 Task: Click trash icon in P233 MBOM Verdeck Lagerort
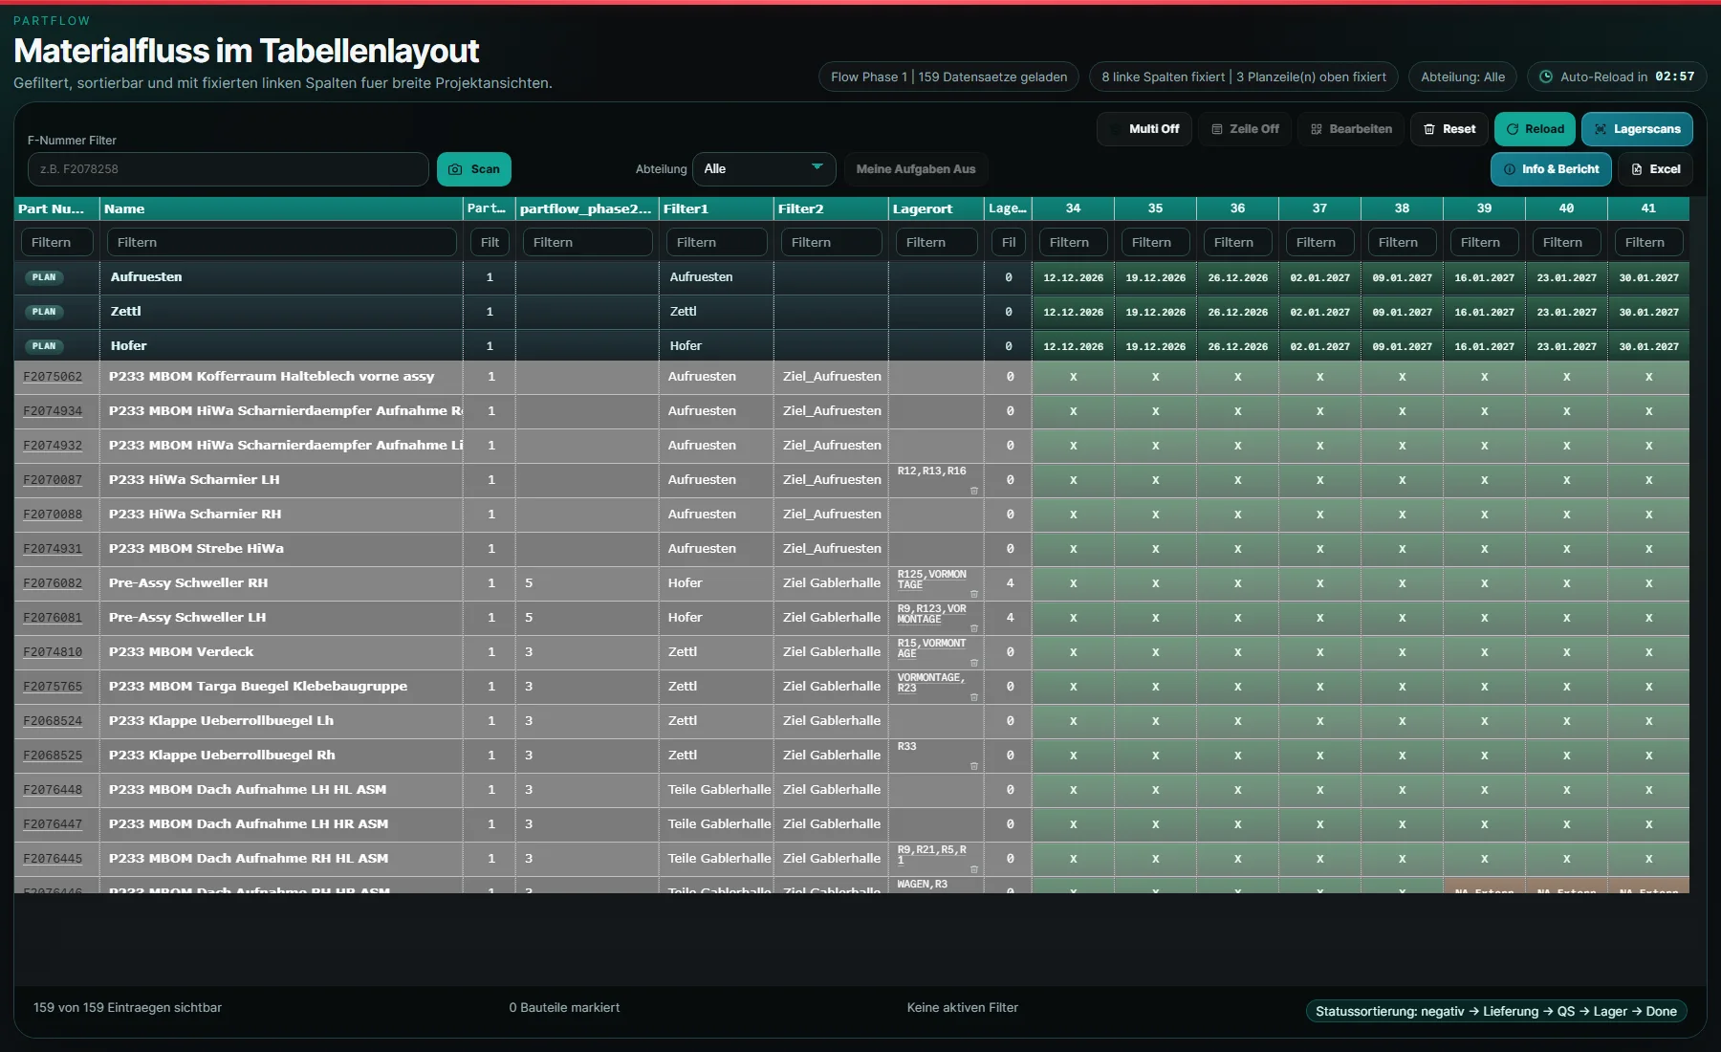pyautogui.click(x=974, y=663)
